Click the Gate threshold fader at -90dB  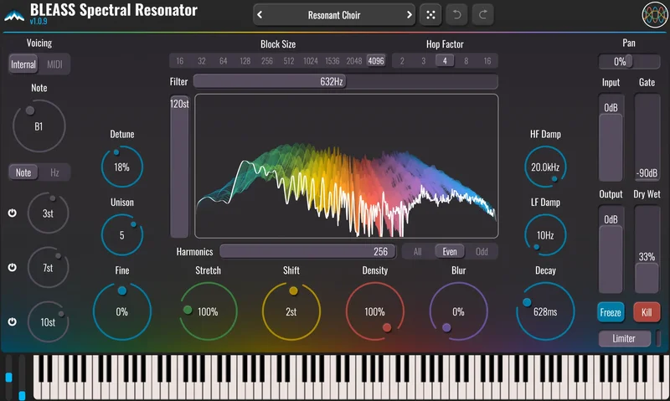tap(647, 138)
